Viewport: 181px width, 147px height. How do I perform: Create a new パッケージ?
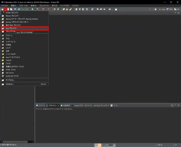[x=25, y=36]
